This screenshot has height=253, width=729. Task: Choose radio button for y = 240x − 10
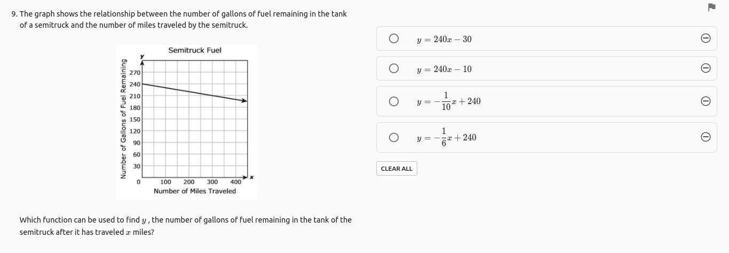point(393,68)
